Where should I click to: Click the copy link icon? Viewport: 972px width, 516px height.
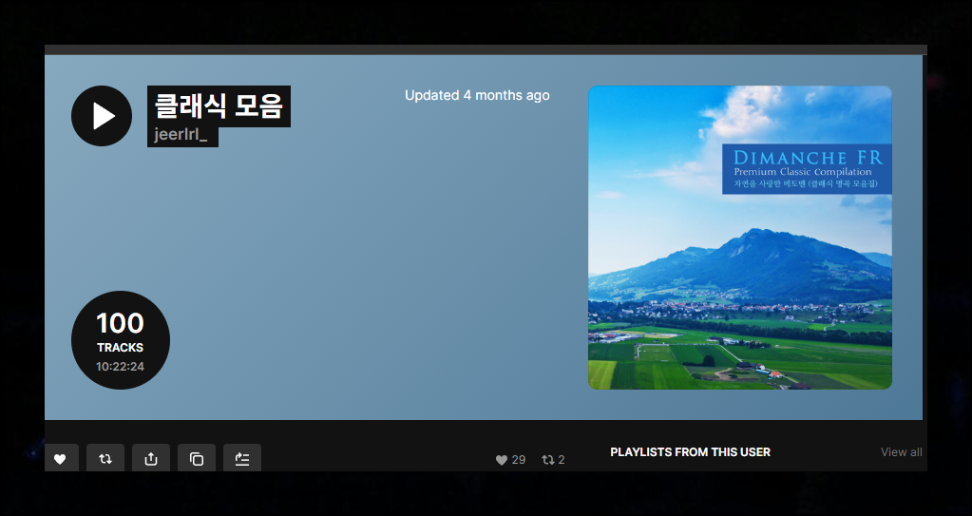tap(197, 458)
